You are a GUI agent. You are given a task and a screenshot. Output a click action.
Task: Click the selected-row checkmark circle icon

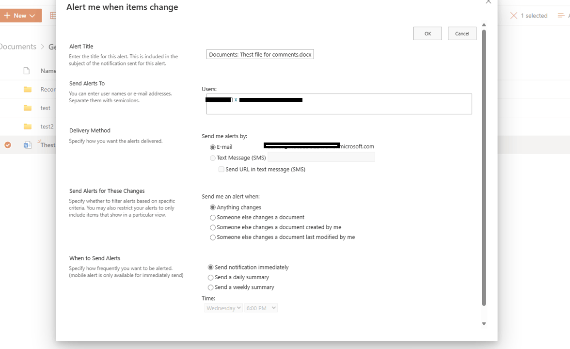[8, 145]
